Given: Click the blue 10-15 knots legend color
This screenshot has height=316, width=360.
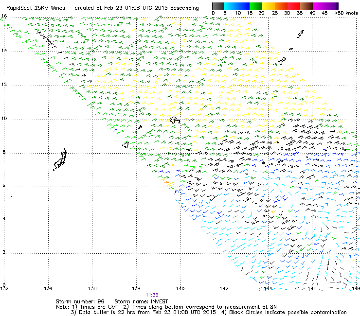Looking at the screenshot, I should tap(243, 6).
